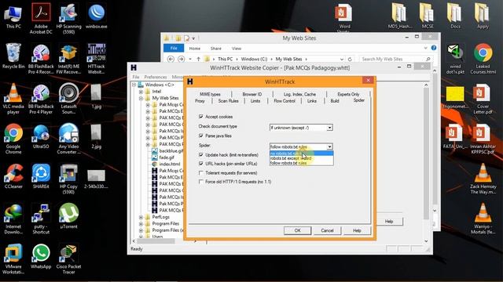Open the VLC media player desktop shortcut
The height and width of the screenshot is (282, 503).
13,99
